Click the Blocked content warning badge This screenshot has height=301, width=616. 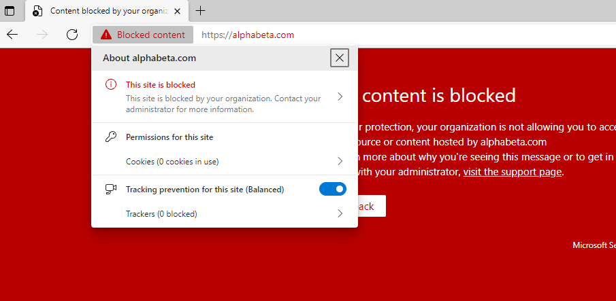pos(143,35)
